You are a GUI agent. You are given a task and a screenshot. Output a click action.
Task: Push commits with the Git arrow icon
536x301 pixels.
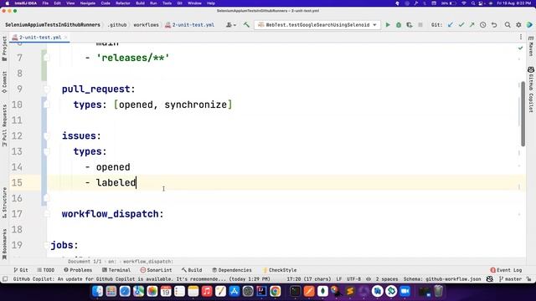coord(472,25)
